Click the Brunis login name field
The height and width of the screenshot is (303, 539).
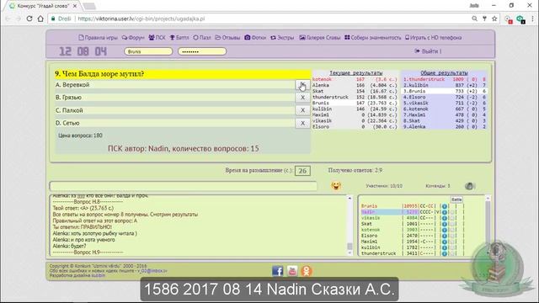coord(148,51)
